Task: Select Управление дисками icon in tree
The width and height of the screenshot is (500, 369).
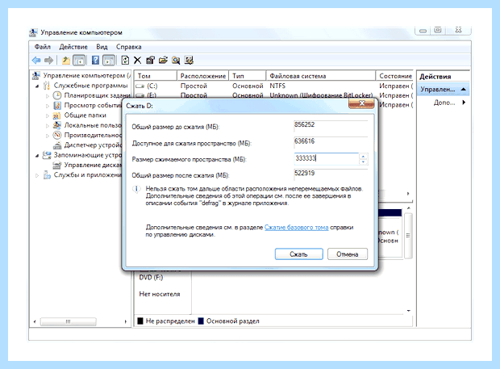Action: click(x=57, y=165)
